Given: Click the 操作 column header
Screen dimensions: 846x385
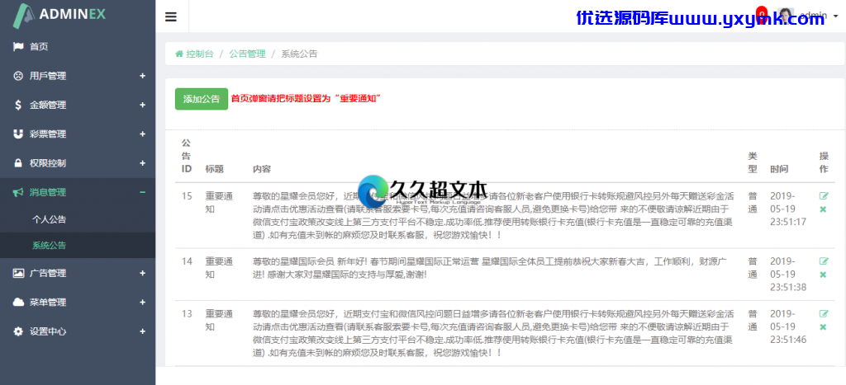Looking at the screenshot, I should coord(824,162).
